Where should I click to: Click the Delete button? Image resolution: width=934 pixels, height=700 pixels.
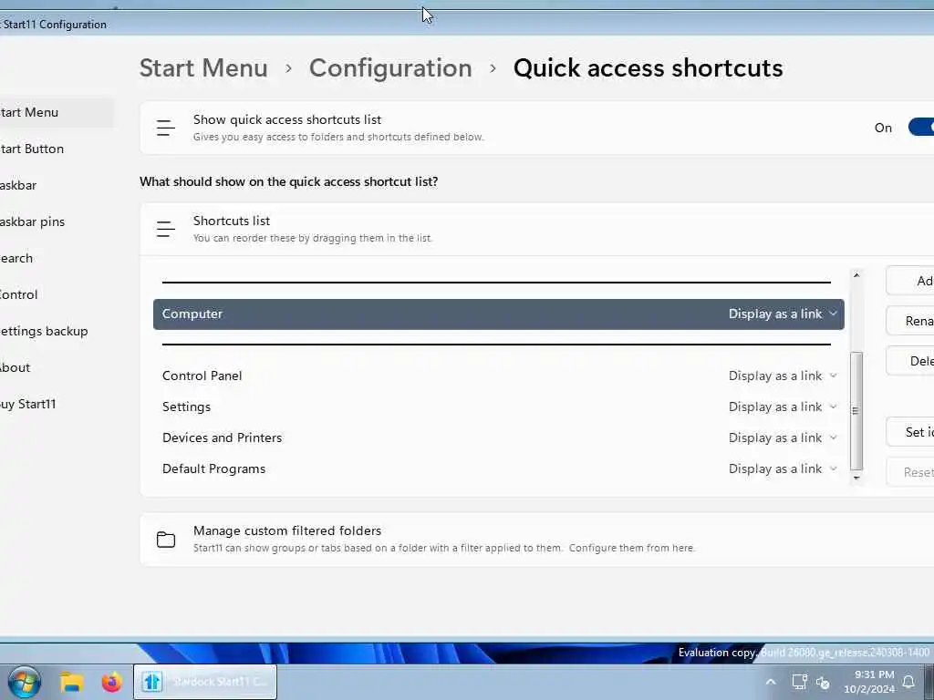point(910,361)
